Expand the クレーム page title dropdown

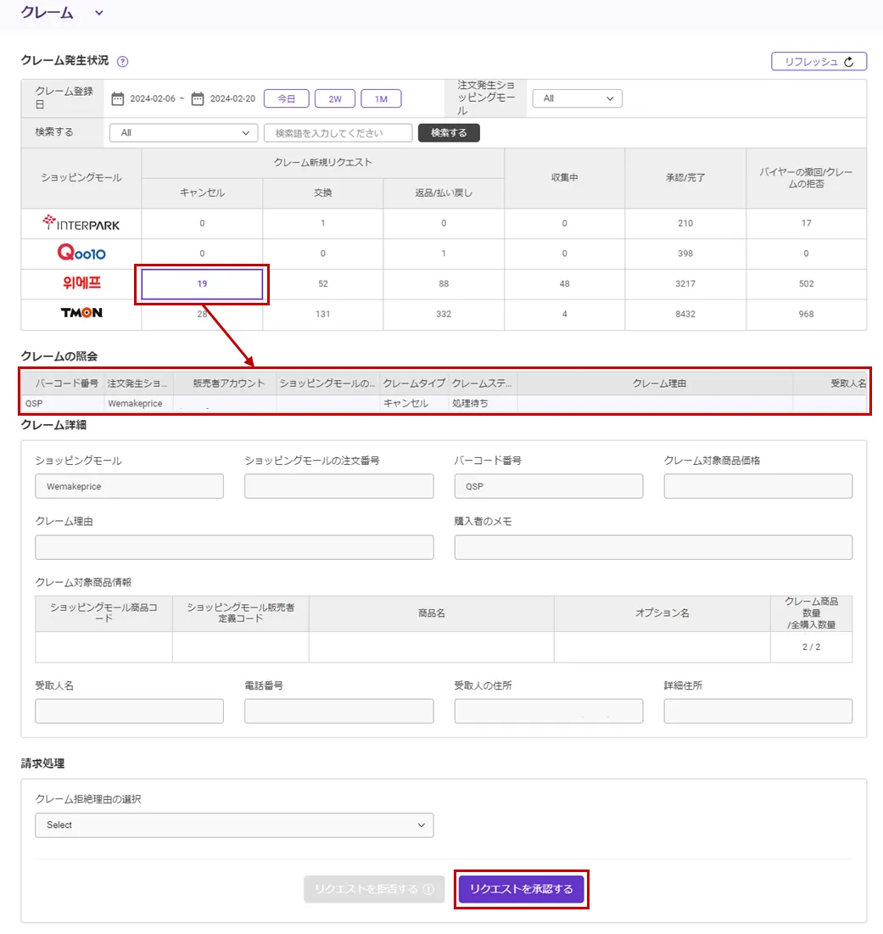[x=99, y=13]
